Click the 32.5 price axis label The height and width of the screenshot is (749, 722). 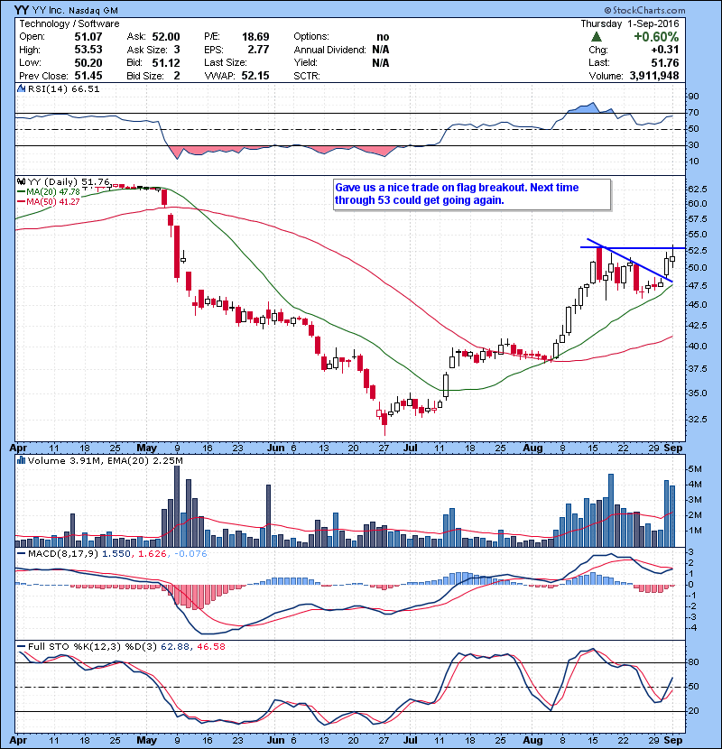[697, 419]
